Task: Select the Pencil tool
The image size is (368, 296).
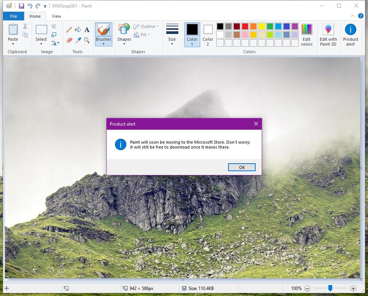Action: coord(69,29)
